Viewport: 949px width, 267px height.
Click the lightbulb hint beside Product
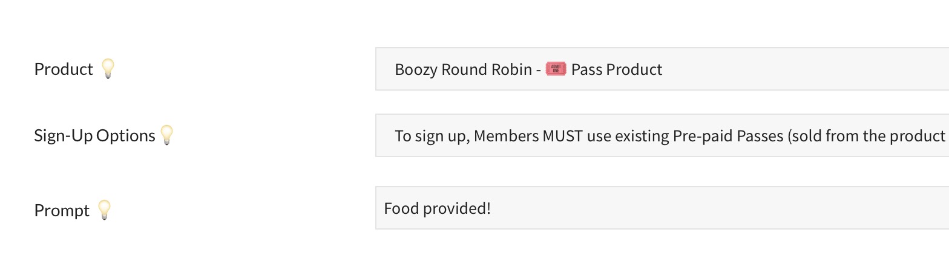107,69
